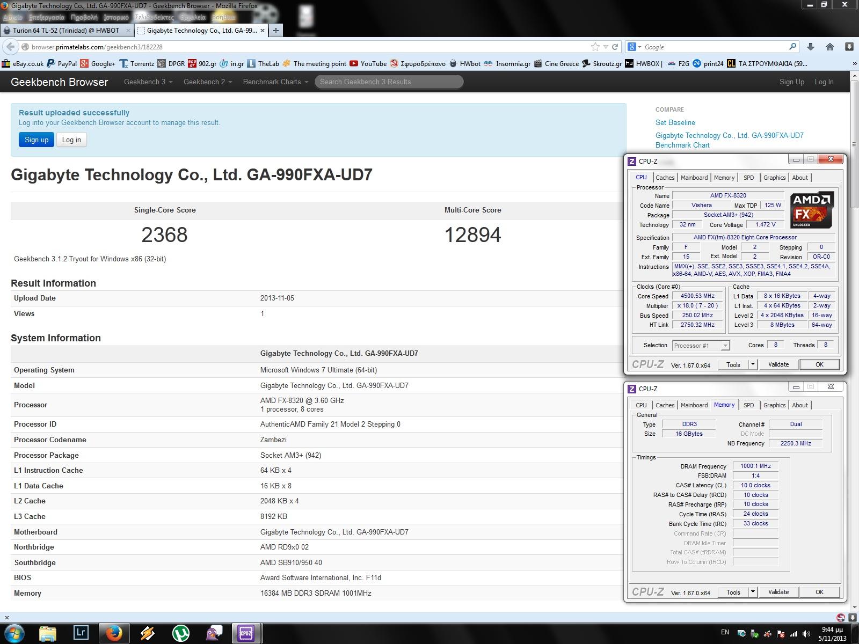Viewport: 859px width, 644px height.
Task: Open Windows Explorer from taskbar
Action: coord(47,633)
